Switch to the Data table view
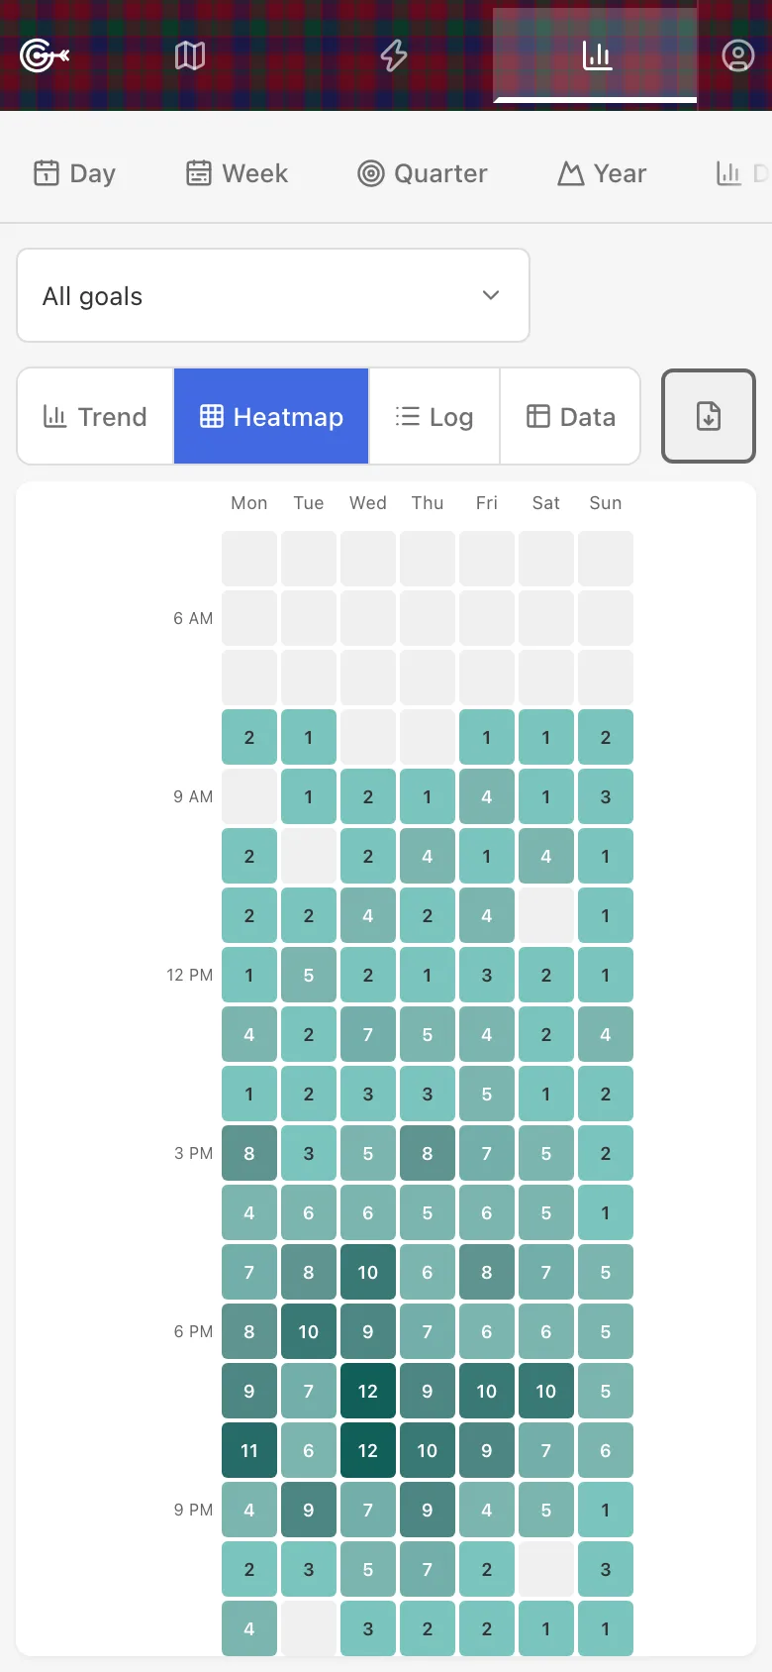This screenshot has width=772, height=1672. tap(570, 416)
